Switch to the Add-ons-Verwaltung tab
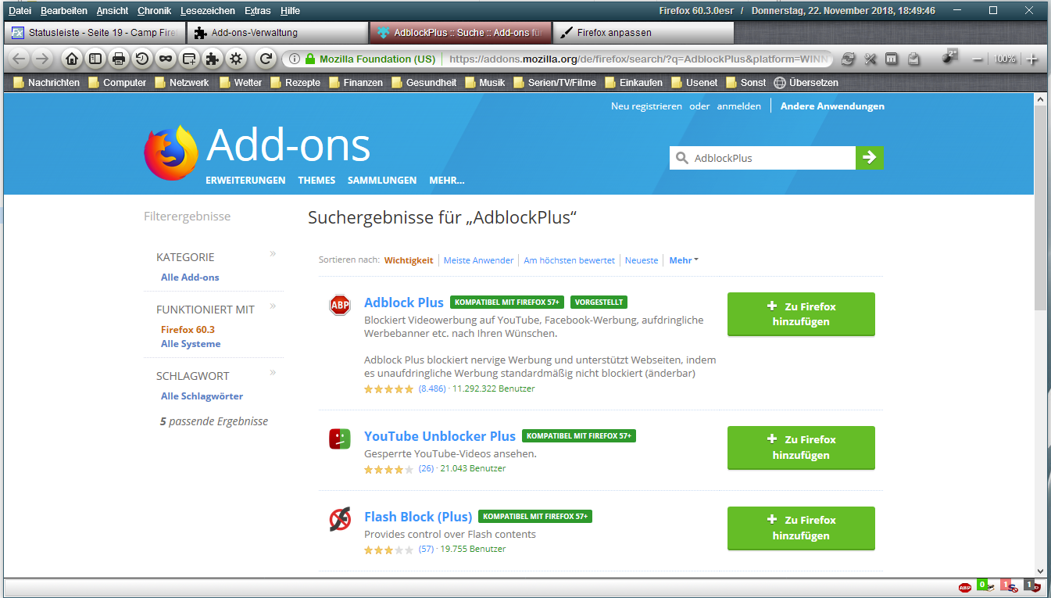 point(277,33)
